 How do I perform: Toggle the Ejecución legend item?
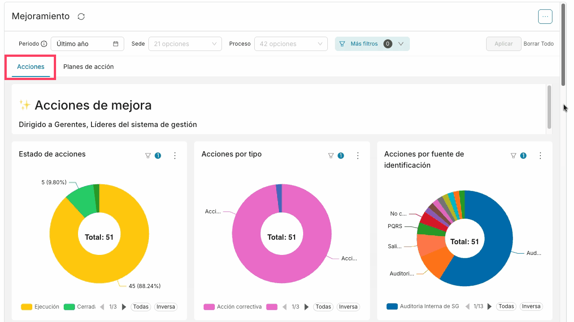40,307
